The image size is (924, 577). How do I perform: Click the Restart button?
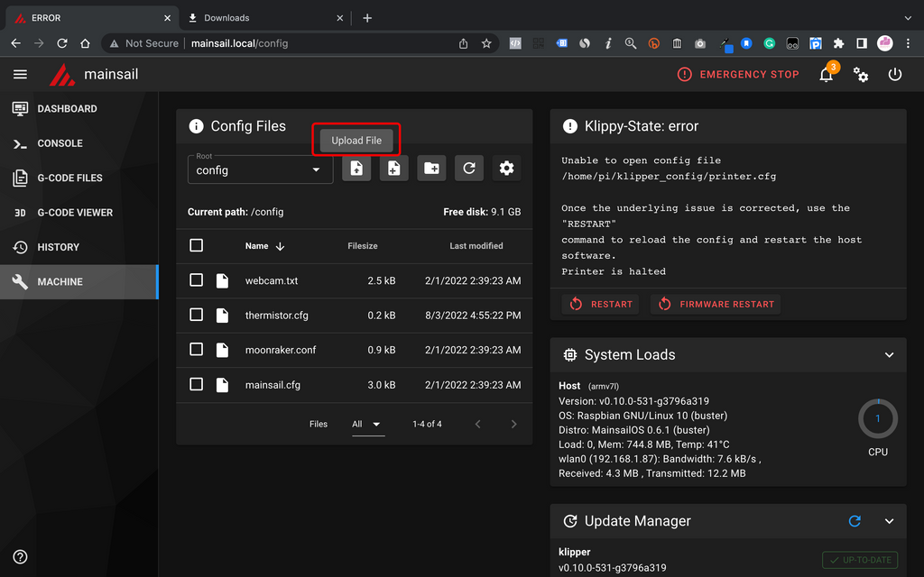pyautogui.click(x=600, y=304)
